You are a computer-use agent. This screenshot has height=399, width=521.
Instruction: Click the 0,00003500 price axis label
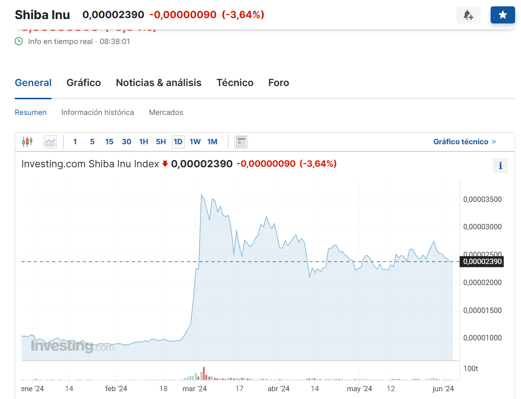pos(482,199)
